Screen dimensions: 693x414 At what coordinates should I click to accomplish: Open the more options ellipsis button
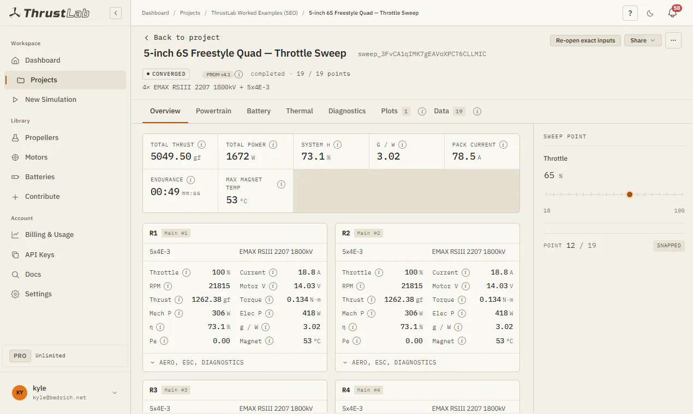tap(673, 40)
